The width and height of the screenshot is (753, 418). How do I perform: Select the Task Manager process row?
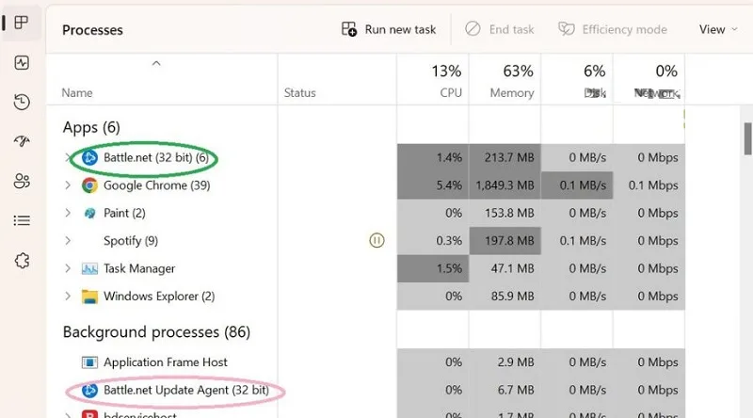tap(365, 268)
